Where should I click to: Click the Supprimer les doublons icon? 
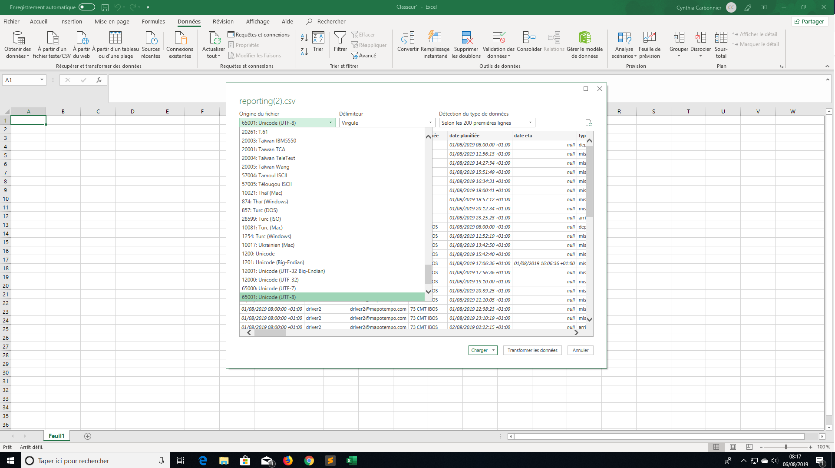[466, 38]
